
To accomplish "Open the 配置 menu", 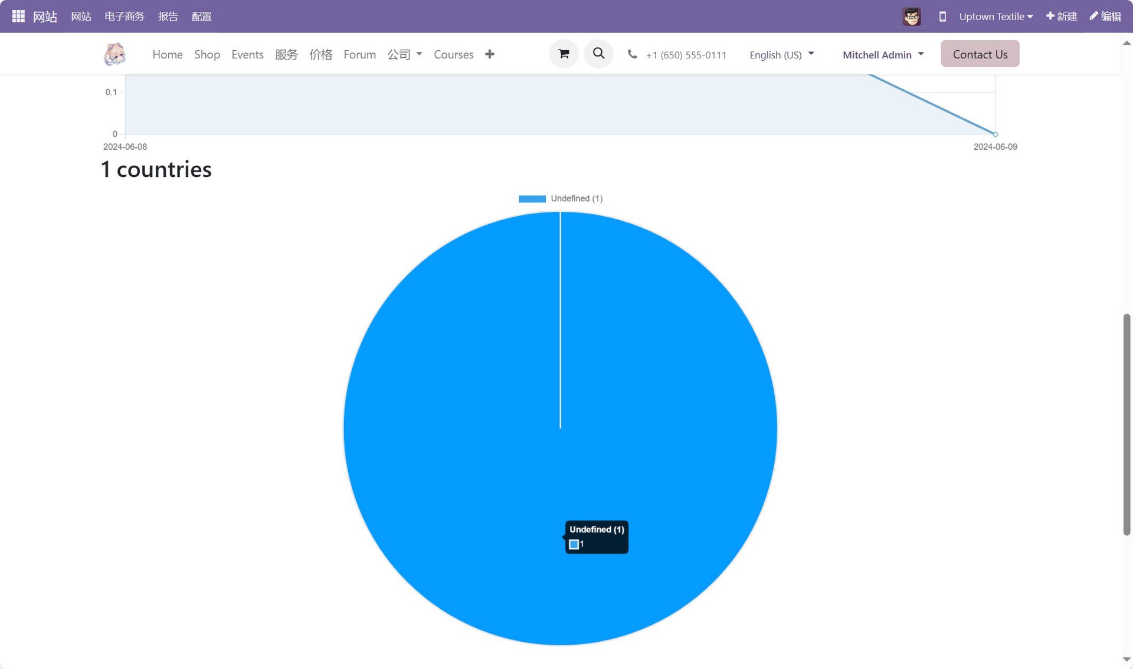I will [202, 17].
